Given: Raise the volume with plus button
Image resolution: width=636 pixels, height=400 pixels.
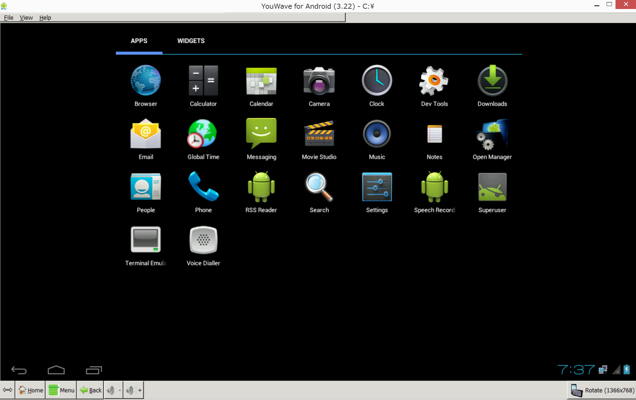Looking at the screenshot, I should [x=134, y=390].
